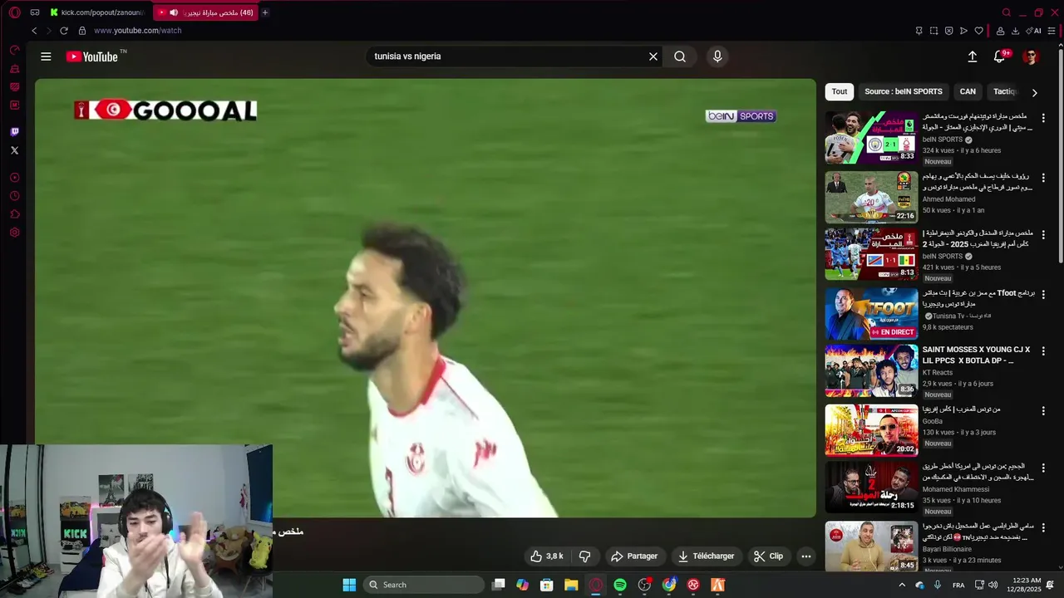Show hidden system tray icons chevron
Screen dimensions: 1064x598
click(x=902, y=585)
